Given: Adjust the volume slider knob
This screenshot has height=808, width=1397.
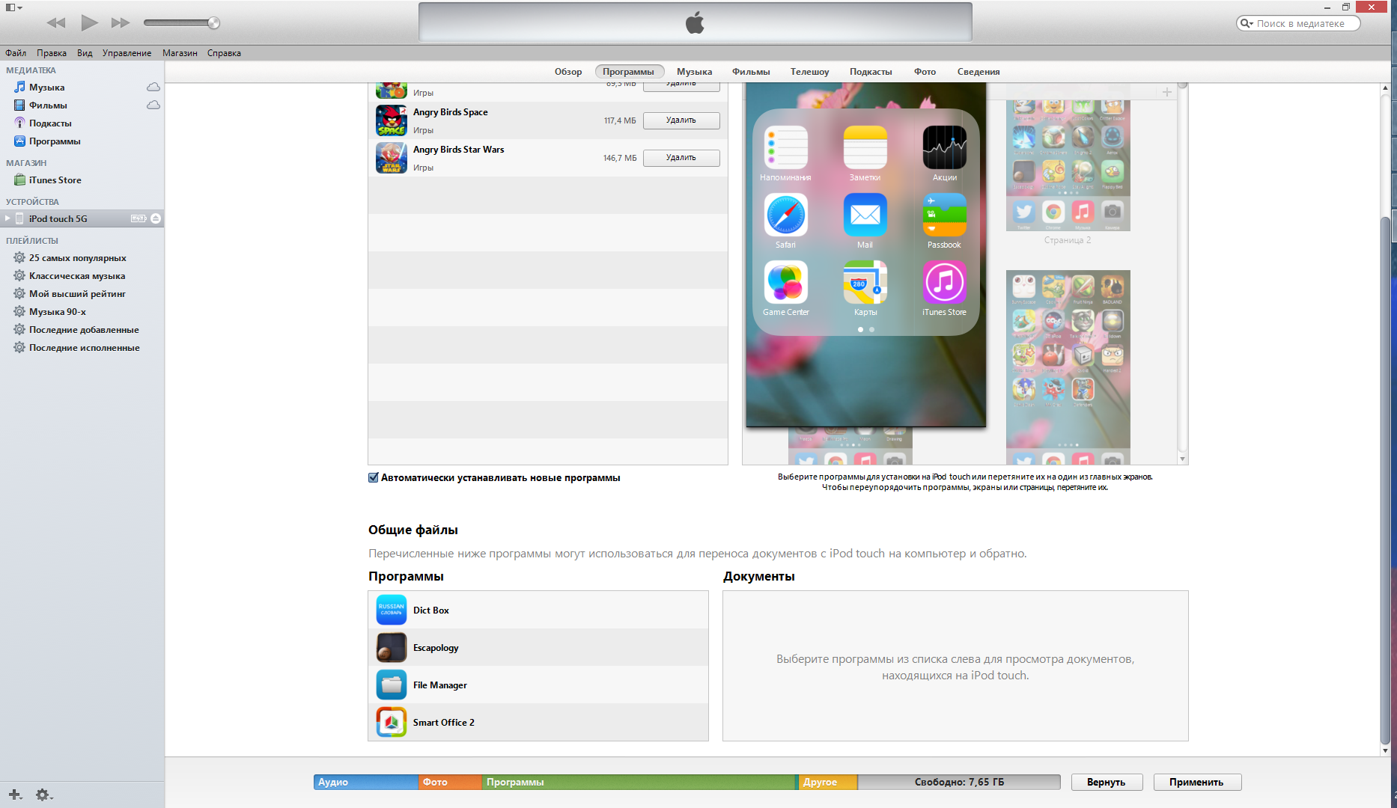Looking at the screenshot, I should [214, 22].
